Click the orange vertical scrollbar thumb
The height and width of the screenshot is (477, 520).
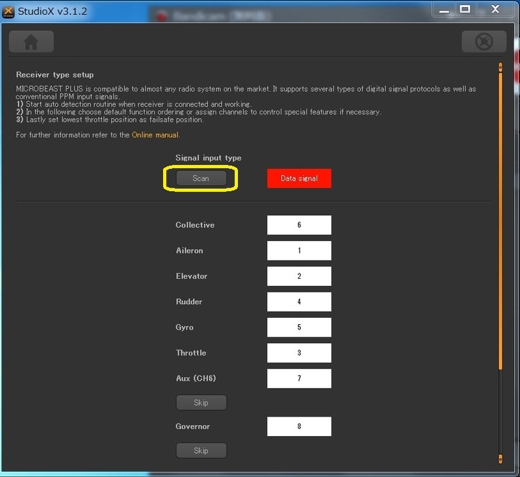pyautogui.click(x=500, y=220)
